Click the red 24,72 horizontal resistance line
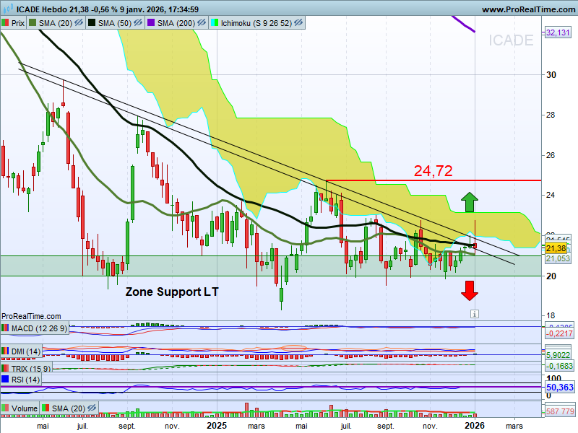The height and width of the screenshot is (433, 578). (x=433, y=180)
